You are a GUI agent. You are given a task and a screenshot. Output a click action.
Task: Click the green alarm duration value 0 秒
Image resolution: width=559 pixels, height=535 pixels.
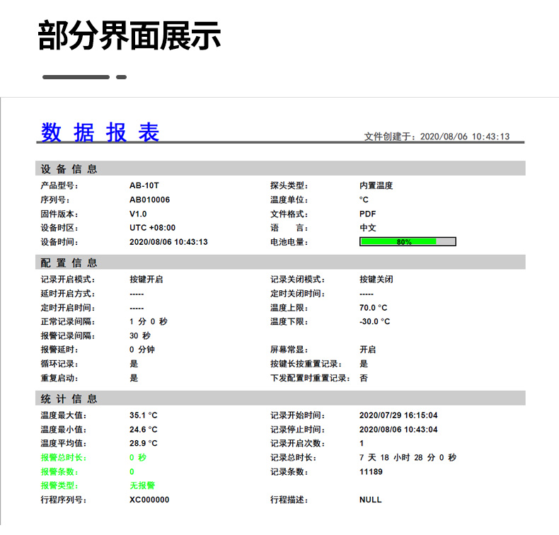[138, 458]
